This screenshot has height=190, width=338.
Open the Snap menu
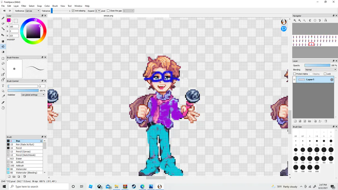coord(39,6)
